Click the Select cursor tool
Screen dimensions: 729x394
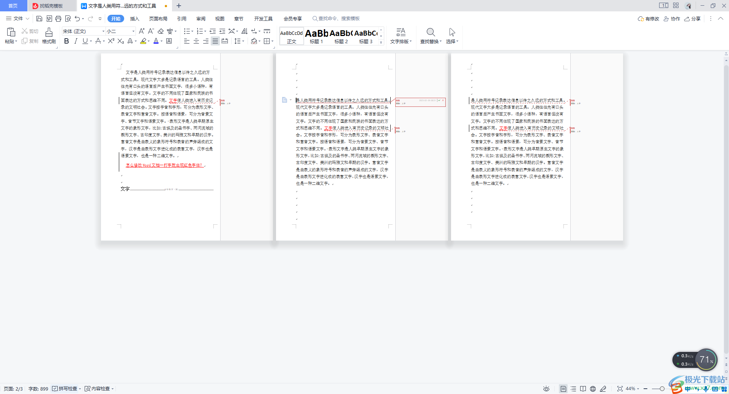[x=452, y=36]
